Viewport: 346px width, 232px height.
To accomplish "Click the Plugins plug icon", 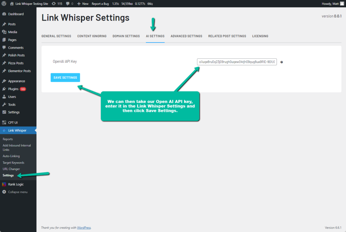I will point(4,89).
